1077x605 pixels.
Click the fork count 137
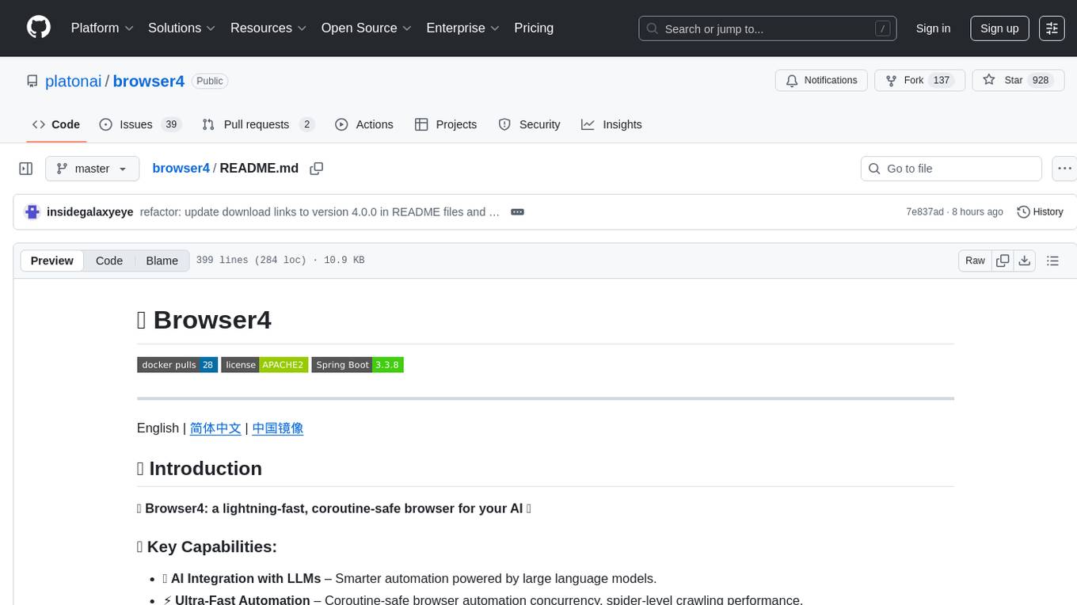tap(942, 81)
